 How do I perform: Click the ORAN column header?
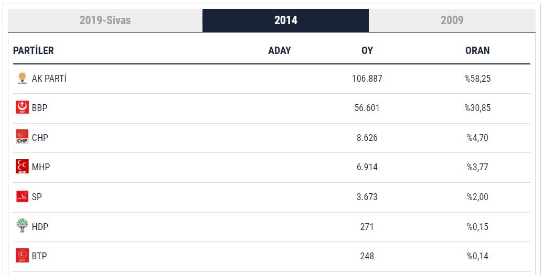[x=477, y=51]
